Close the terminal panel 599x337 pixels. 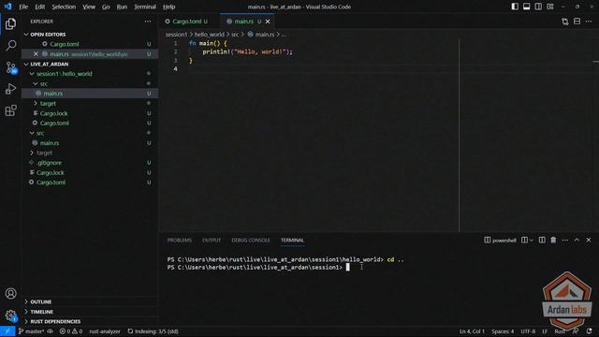tap(589, 240)
